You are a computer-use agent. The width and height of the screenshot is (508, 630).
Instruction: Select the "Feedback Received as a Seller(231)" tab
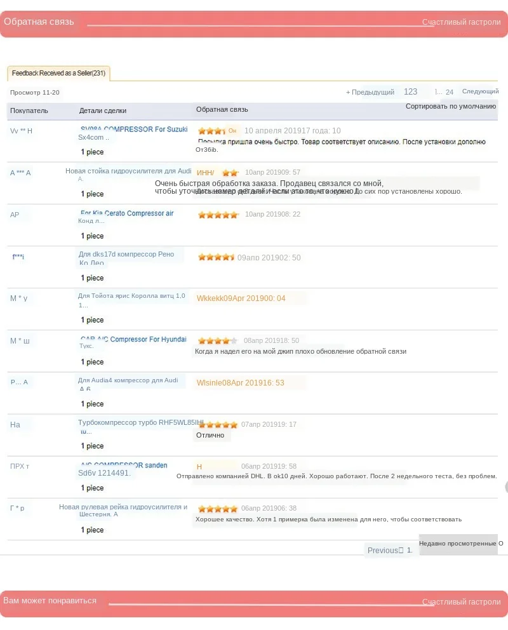[x=58, y=73]
